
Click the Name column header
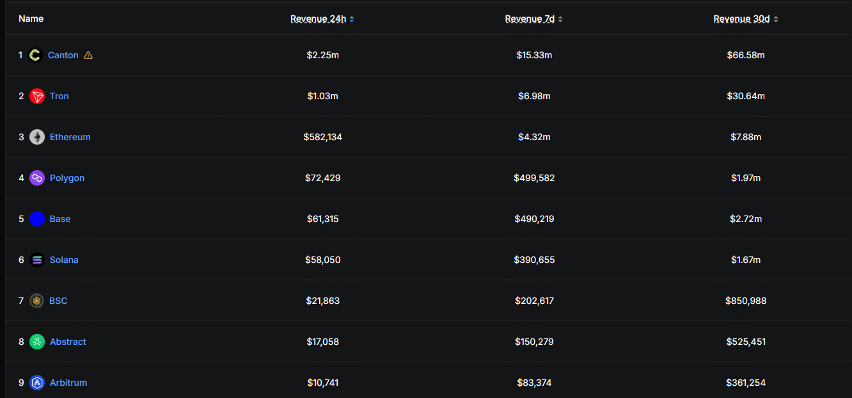pyautogui.click(x=31, y=19)
